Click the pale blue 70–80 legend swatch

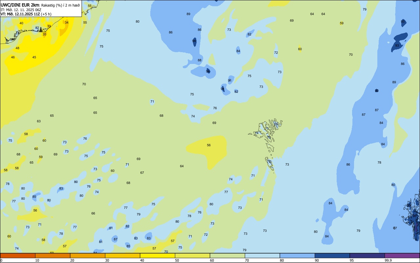pyautogui.click(x=262, y=255)
